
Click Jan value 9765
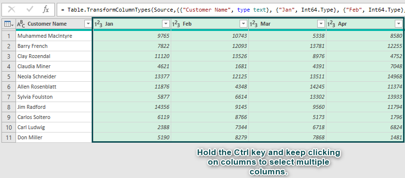coord(132,36)
